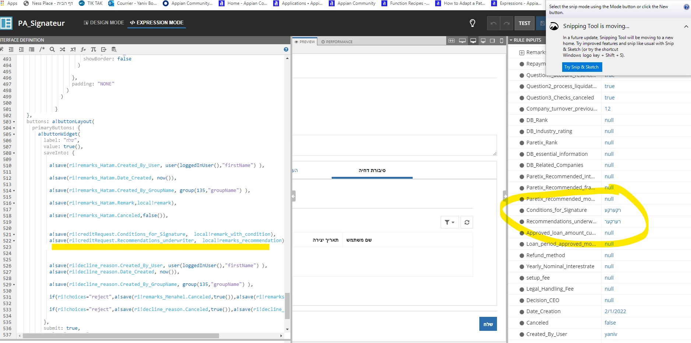Collapse the interface definition pane with the left splitter arrow

point(293,196)
